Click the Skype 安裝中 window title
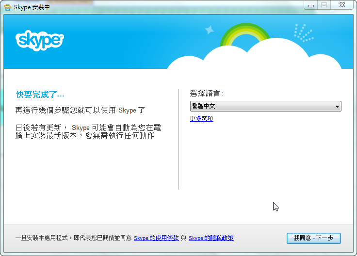357x256 pixels. 32,7
